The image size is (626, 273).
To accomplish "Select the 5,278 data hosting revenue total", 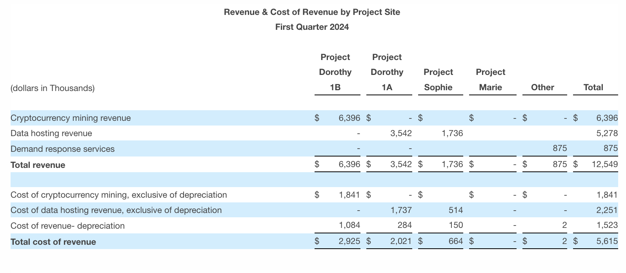I will [x=607, y=133].
